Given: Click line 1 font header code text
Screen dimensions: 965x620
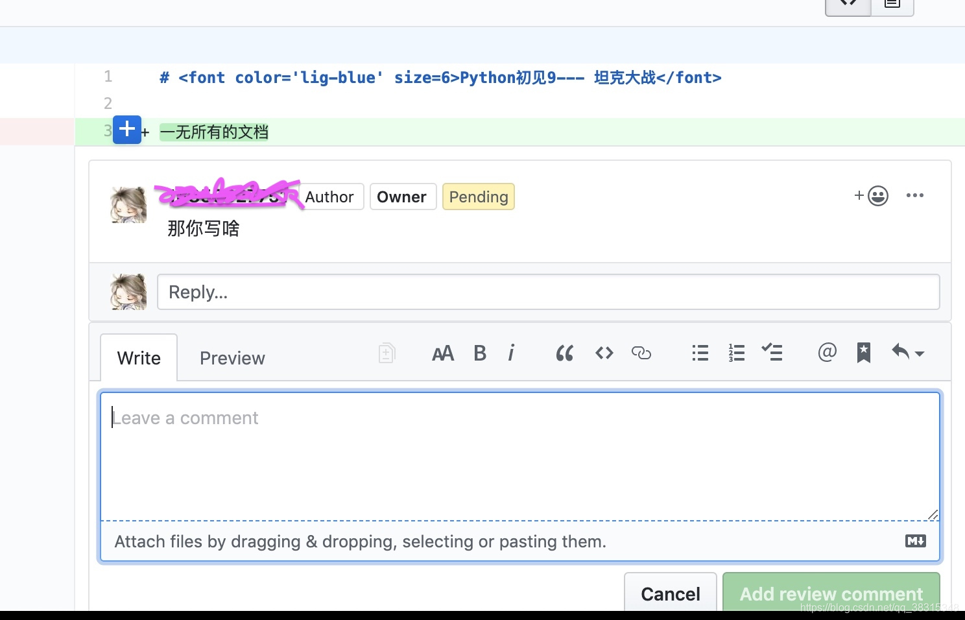Looking at the screenshot, I should coord(440,78).
